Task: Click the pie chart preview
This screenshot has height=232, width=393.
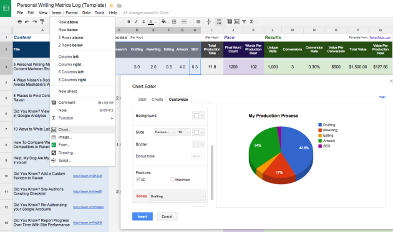Action: 281,155
